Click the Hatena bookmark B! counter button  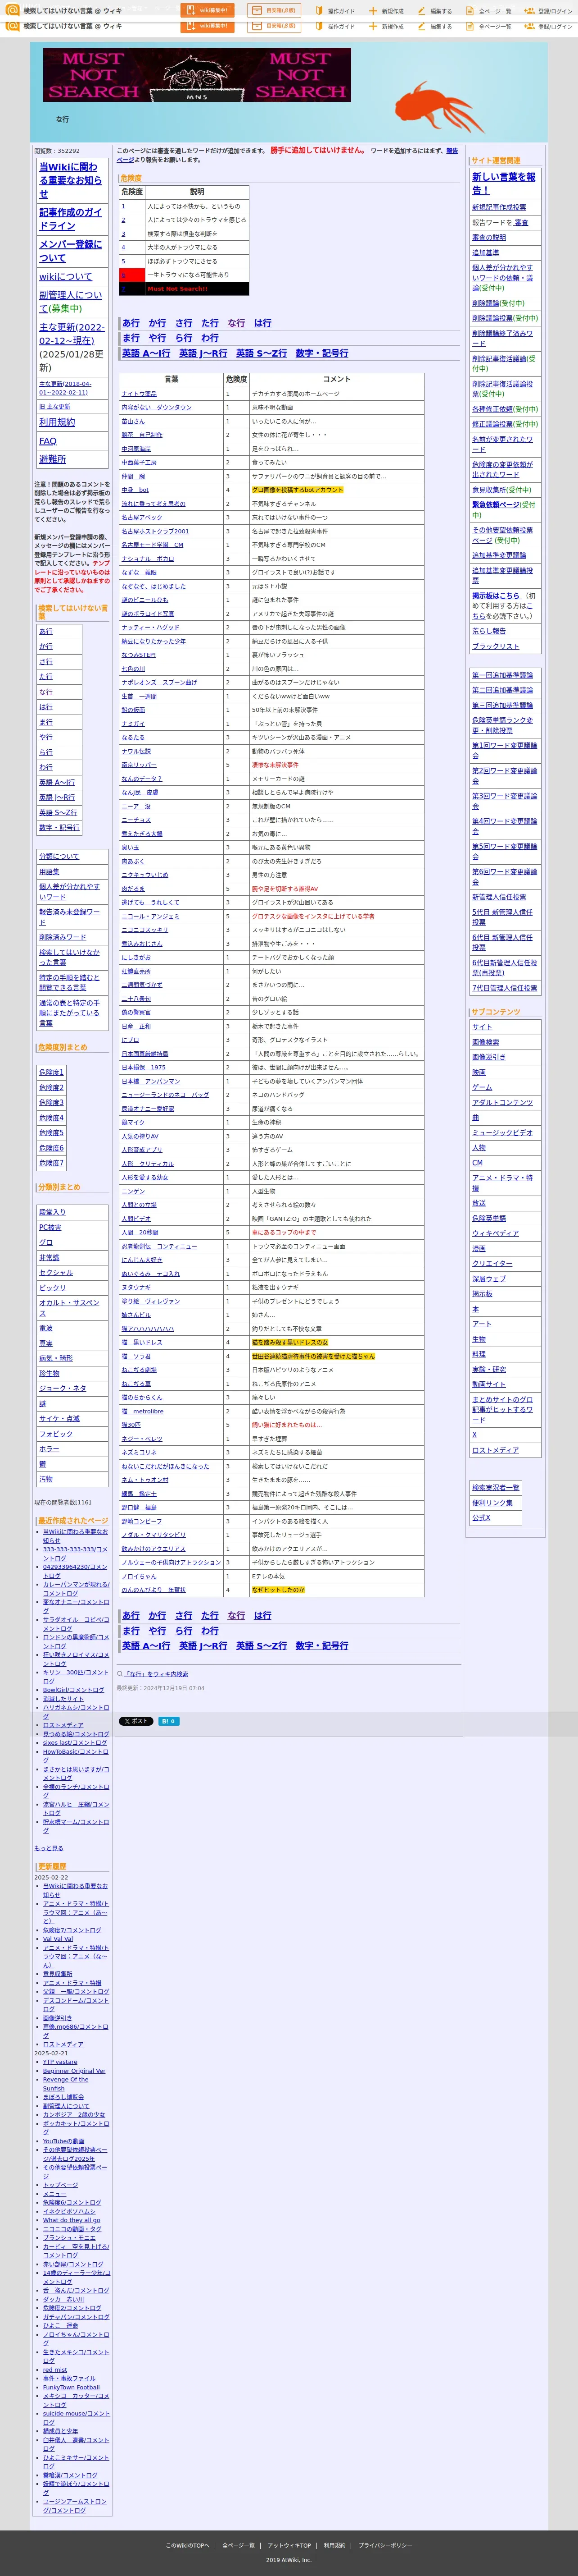[169, 1721]
